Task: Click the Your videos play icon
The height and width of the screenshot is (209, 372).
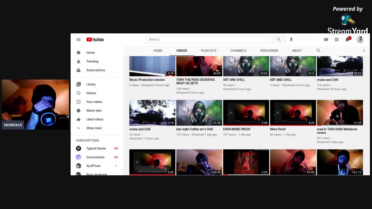Action: [78, 102]
